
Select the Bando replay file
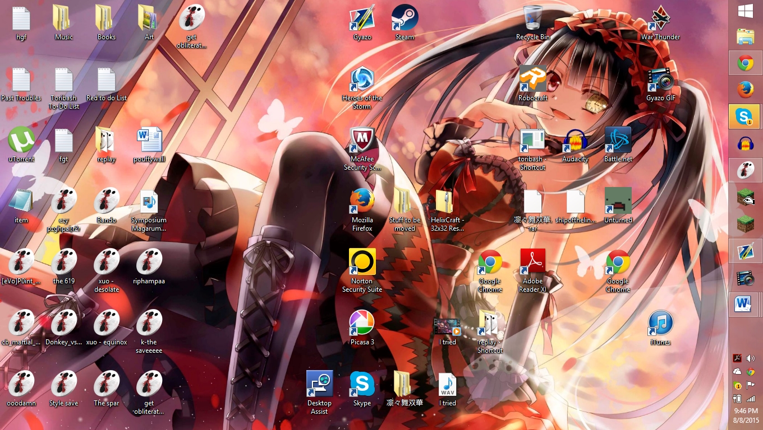click(107, 206)
